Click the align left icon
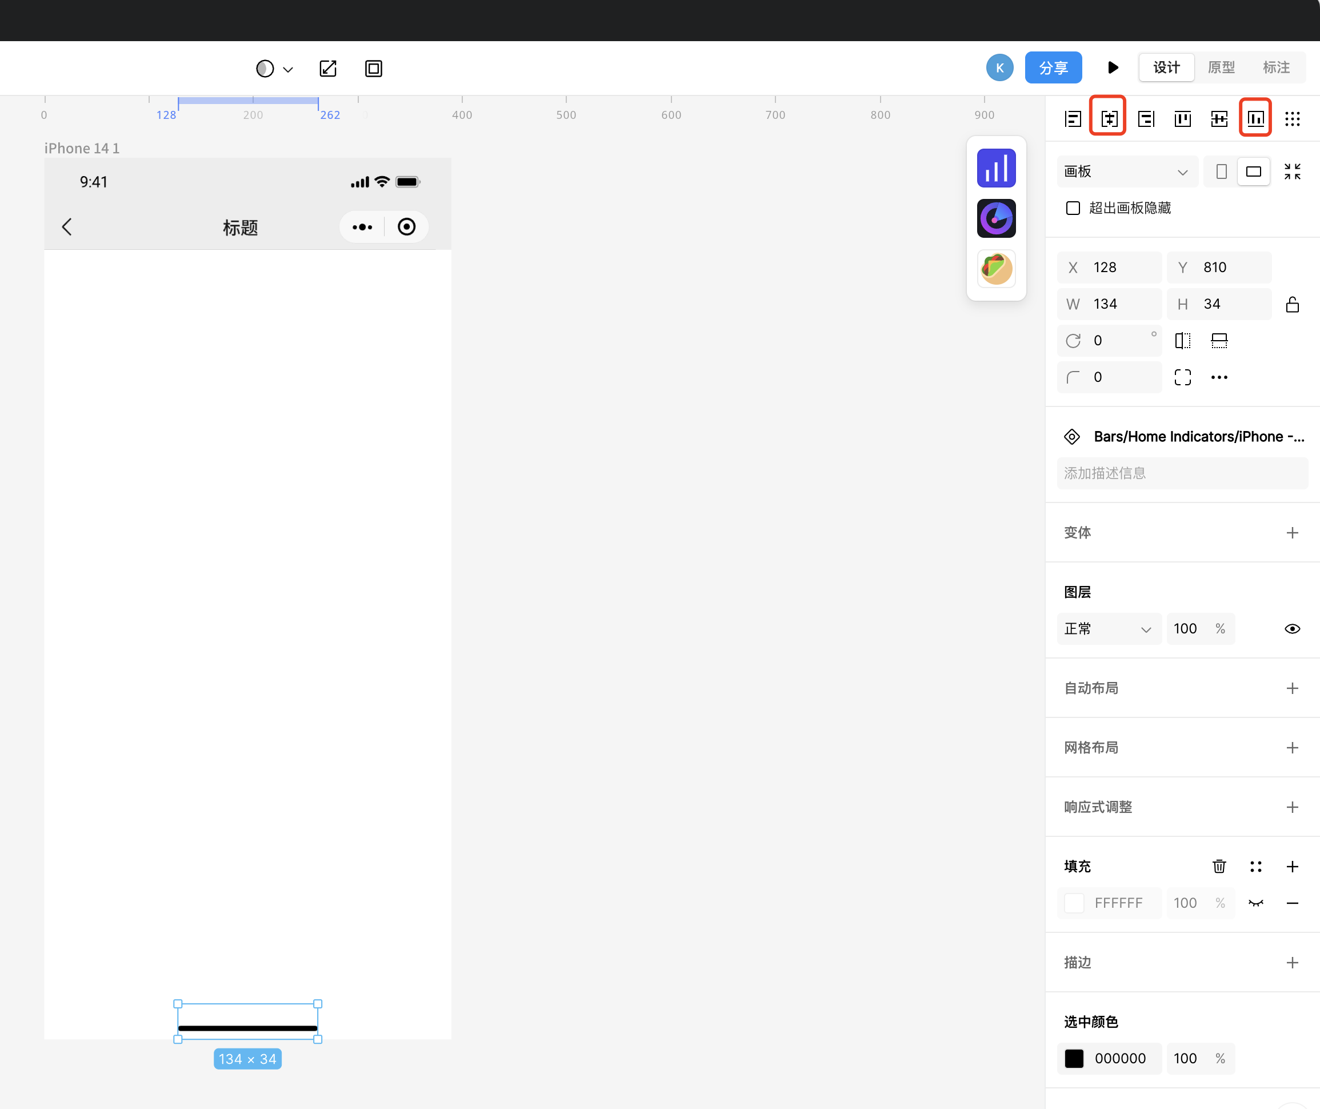 [1073, 119]
